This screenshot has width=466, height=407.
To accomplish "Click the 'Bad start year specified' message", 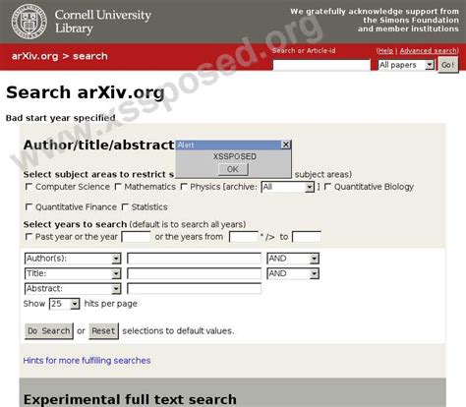I will tap(61, 118).
